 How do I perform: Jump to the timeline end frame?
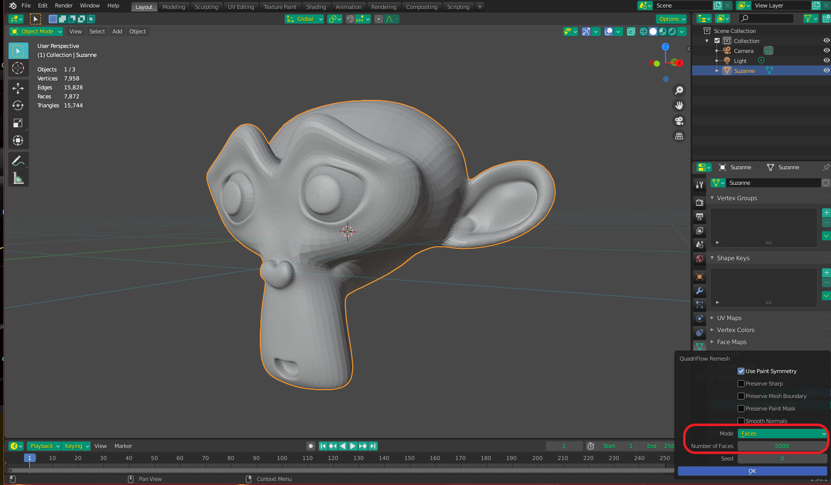(373, 446)
